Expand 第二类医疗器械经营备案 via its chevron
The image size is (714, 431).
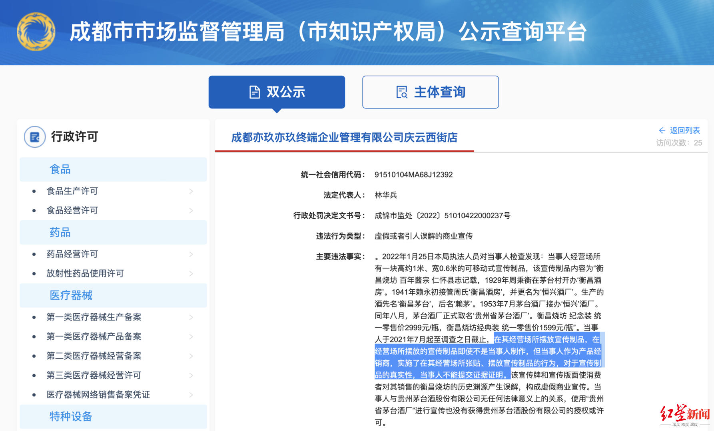(191, 356)
